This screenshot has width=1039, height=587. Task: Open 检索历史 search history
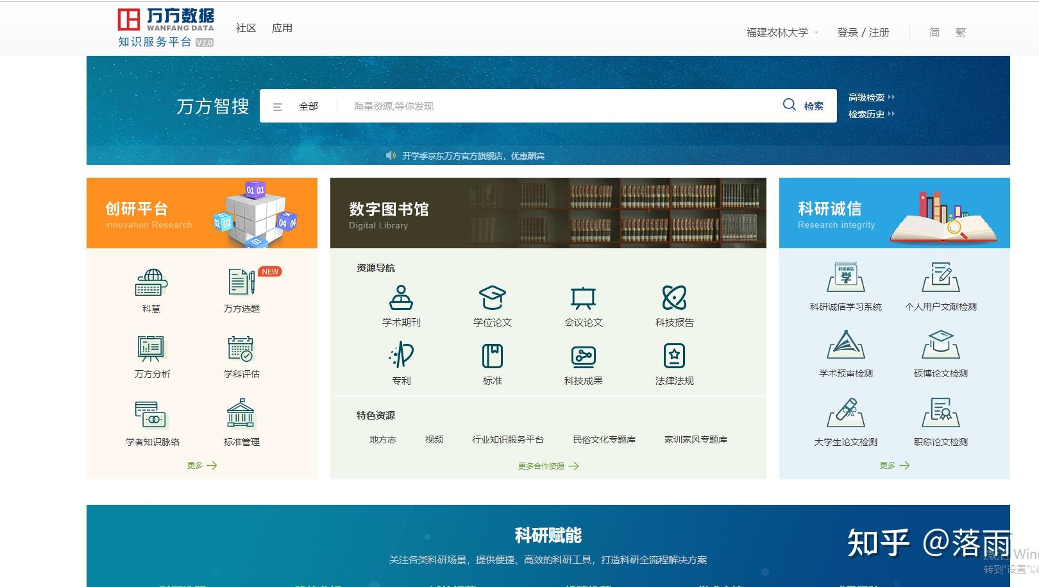coord(871,114)
